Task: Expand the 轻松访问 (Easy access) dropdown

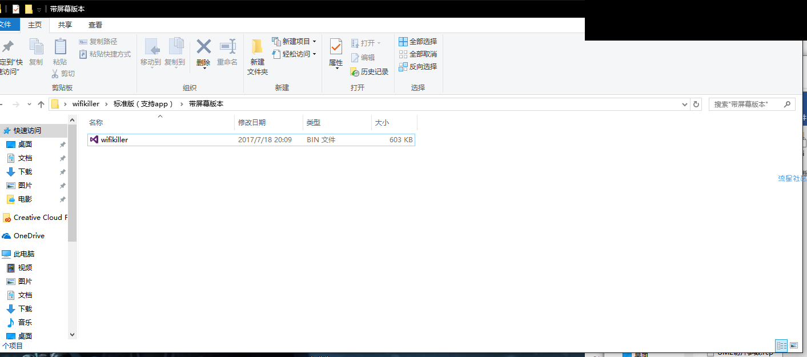Action: point(314,54)
